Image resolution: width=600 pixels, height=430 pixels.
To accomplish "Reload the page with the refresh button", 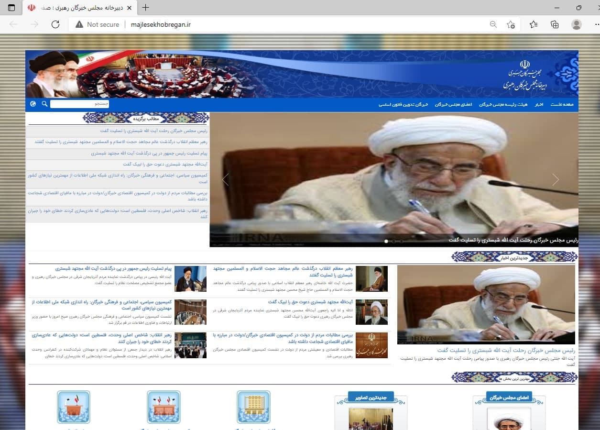I will click(x=55, y=24).
